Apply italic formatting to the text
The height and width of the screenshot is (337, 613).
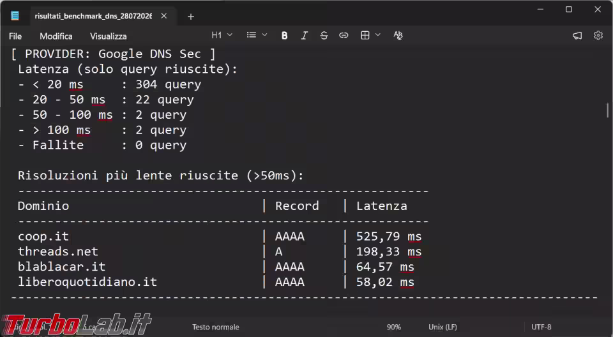(x=304, y=36)
